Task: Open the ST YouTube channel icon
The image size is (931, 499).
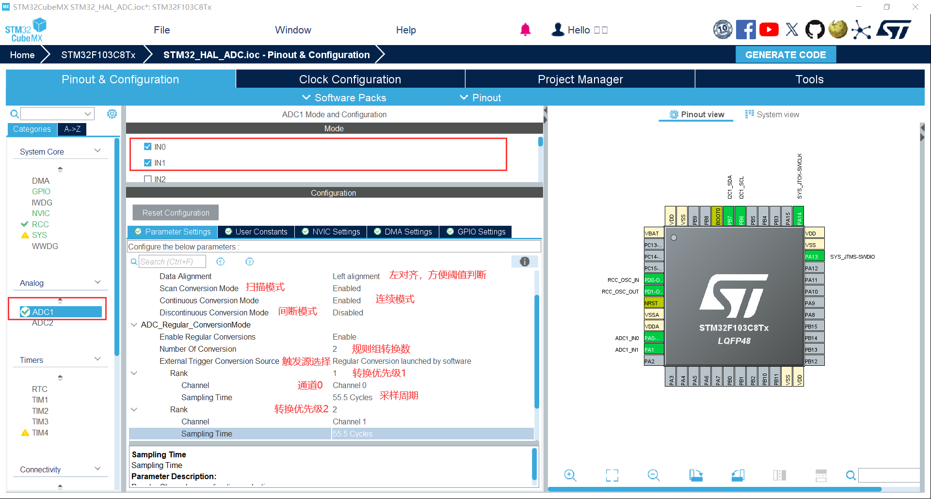Action: [x=769, y=30]
